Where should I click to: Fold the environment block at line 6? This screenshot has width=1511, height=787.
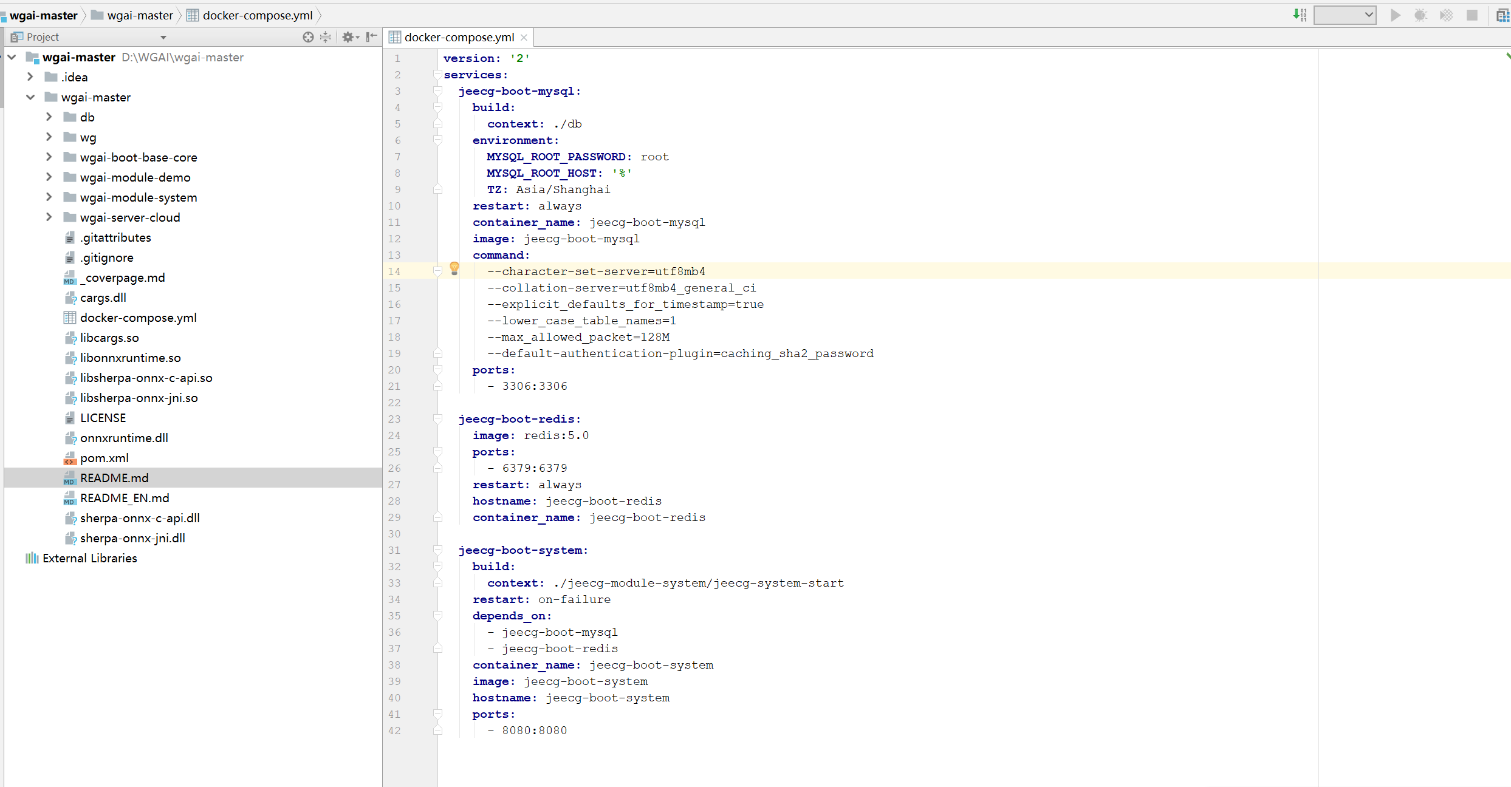(437, 140)
